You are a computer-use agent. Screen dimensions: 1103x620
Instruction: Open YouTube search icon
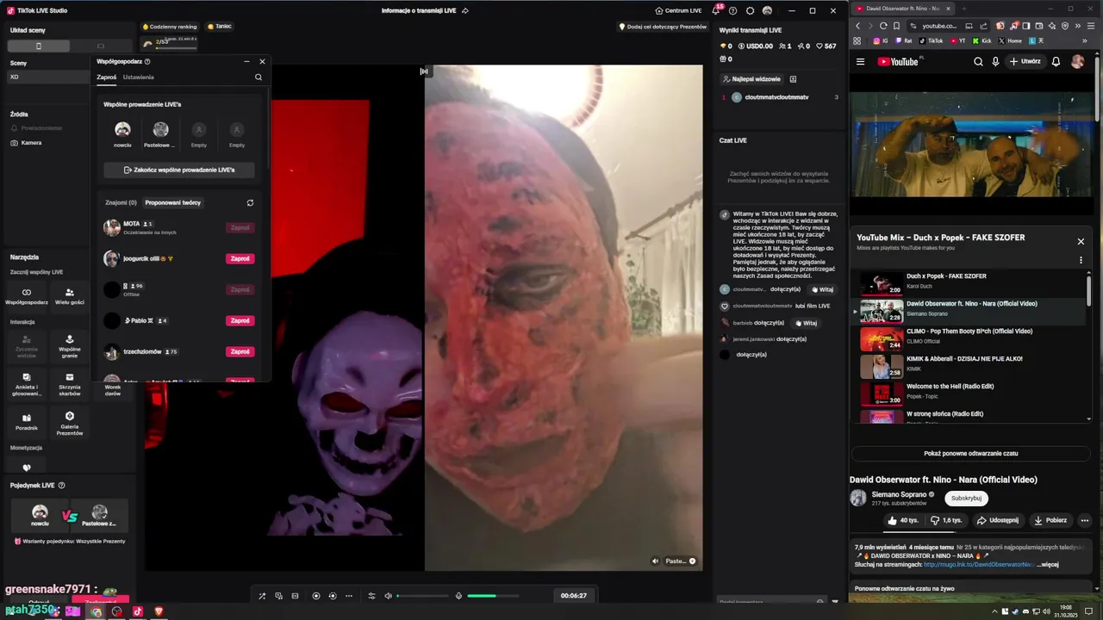tap(978, 61)
